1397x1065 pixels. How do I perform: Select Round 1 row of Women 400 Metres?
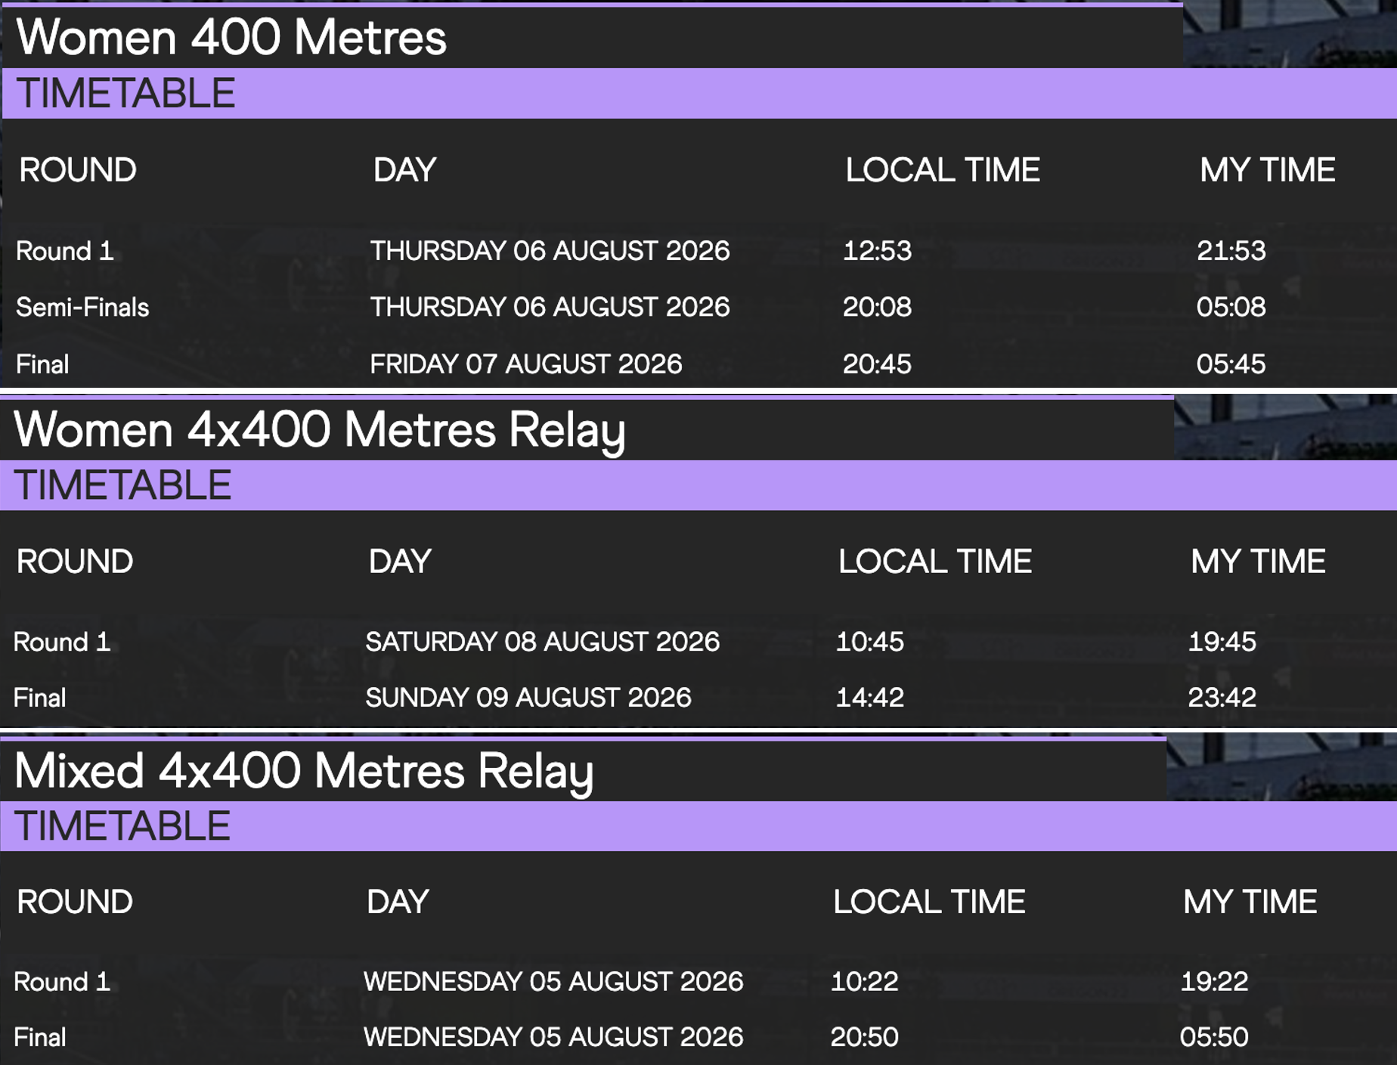click(698, 250)
